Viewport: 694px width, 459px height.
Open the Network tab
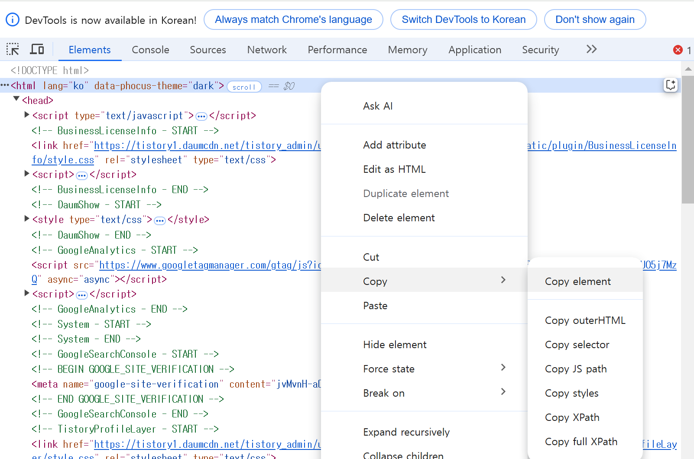267,50
